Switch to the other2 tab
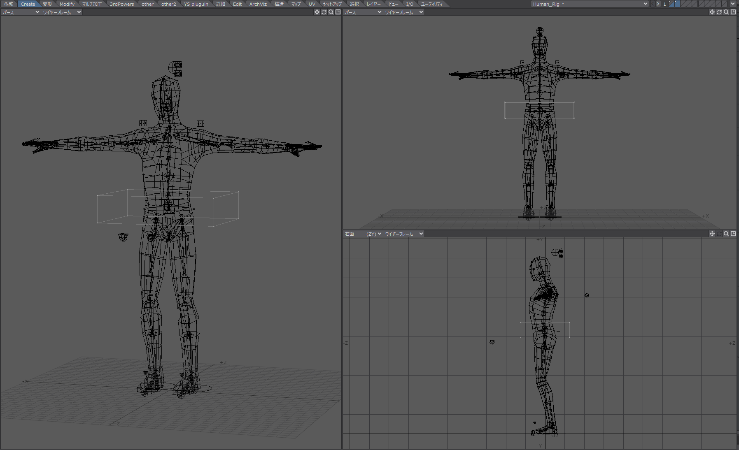Screen dimensions: 739x450 [x=169, y=4]
